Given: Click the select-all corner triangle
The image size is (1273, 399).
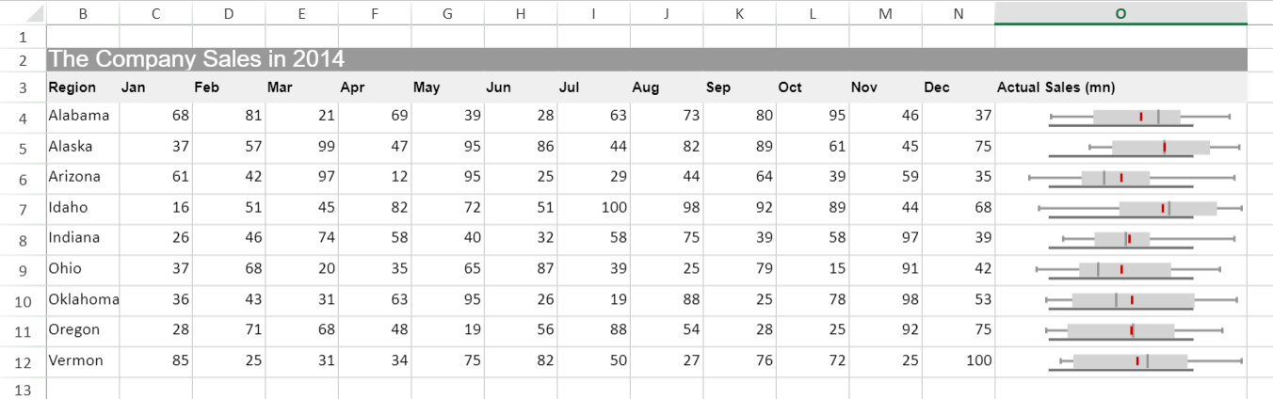Looking at the screenshot, I should 34,14.
